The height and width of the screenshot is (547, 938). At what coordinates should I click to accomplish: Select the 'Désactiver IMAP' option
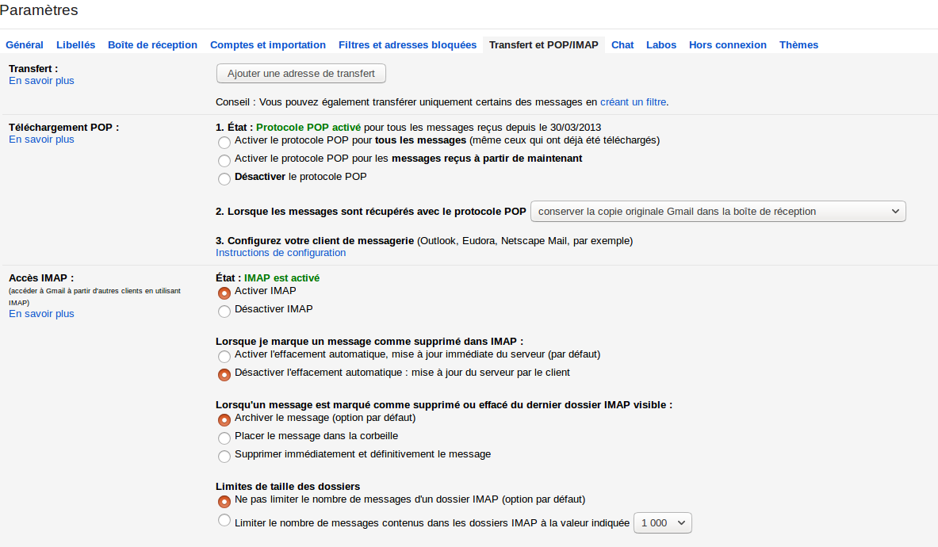[x=224, y=311]
